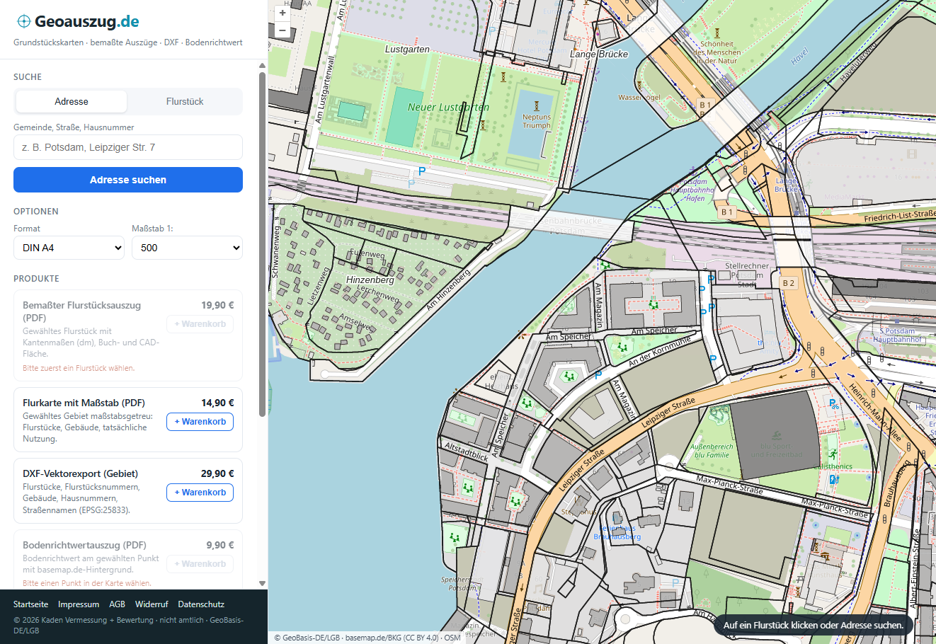
Task: Open the Impressum footer link
Action: [79, 604]
